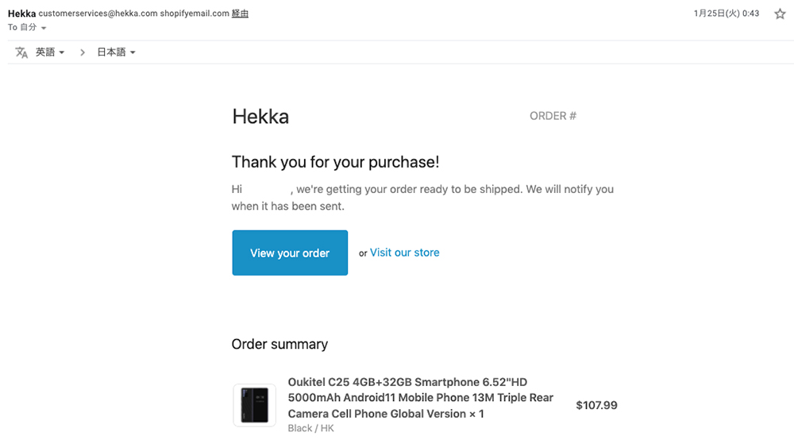The height and width of the screenshot is (440, 794).
Task: Click the Oukitel C25 product thumbnail
Action: (x=254, y=405)
